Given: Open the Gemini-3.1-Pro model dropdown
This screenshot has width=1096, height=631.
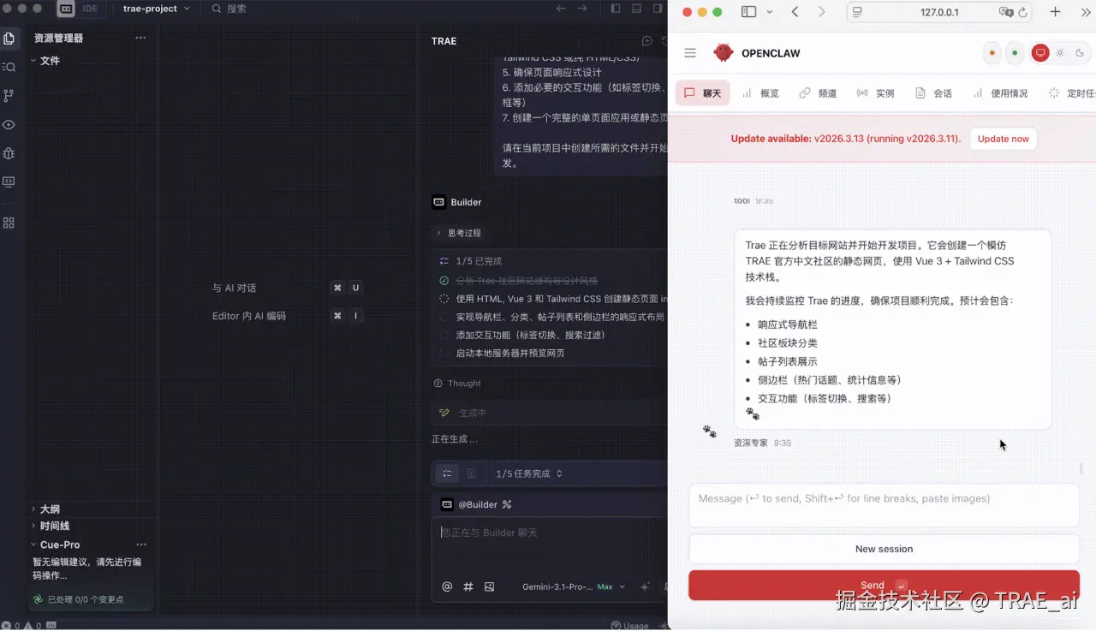Looking at the screenshot, I should click(x=574, y=586).
